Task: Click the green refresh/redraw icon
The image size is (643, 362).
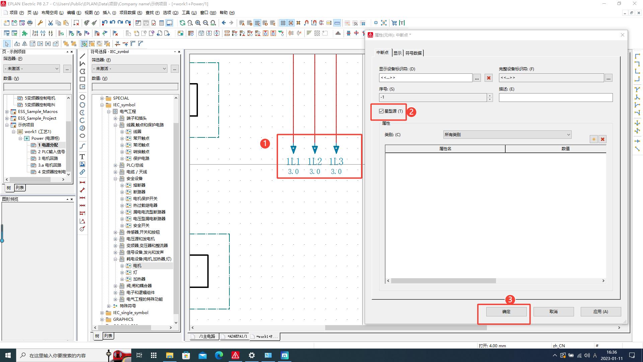Action: [182, 23]
